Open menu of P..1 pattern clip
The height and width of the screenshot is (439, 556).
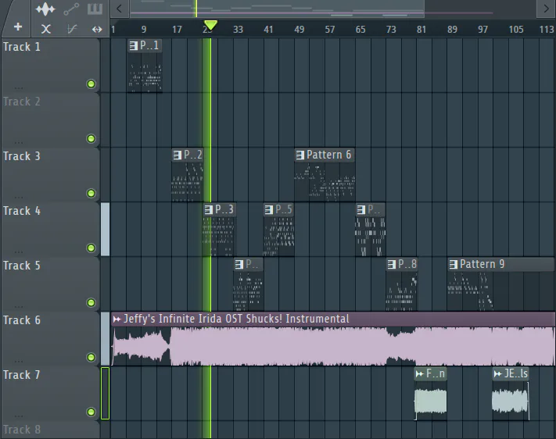[134, 46]
